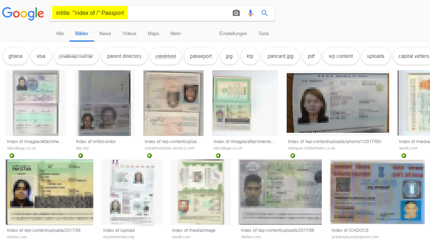Switch to the Alle tab

pos(60,33)
